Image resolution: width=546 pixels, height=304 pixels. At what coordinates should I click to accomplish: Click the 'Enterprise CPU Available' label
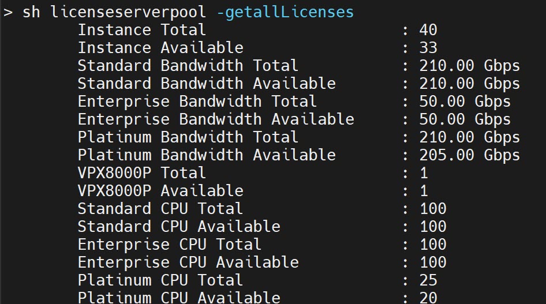point(188,262)
